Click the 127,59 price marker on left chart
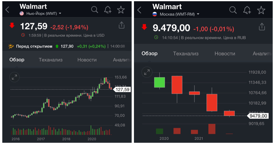The height and width of the screenshot is (144, 275). click(122, 90)
